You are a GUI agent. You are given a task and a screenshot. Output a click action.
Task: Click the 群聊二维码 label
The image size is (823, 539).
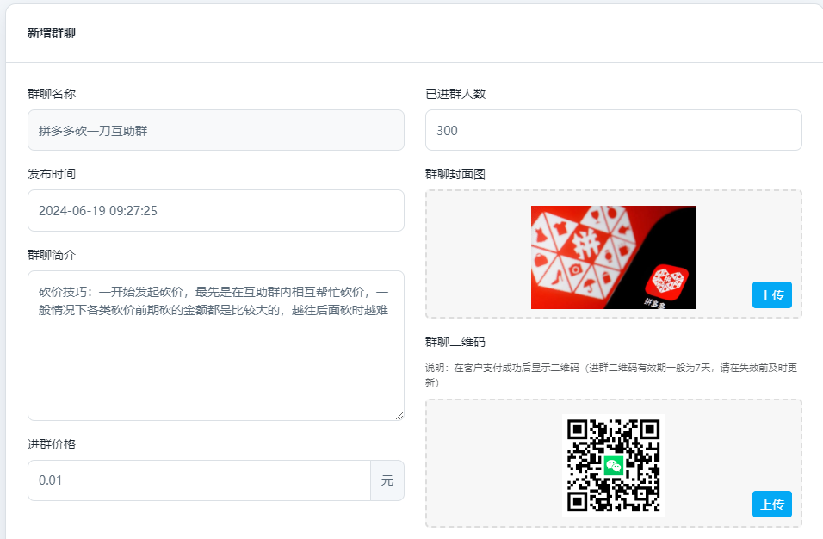coord(455,342)
